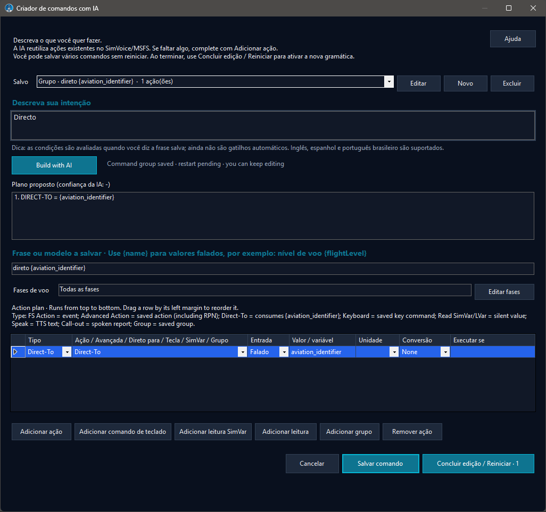Create a new command with Novo
Screen dimensions: 546x512
pos(465,83)
